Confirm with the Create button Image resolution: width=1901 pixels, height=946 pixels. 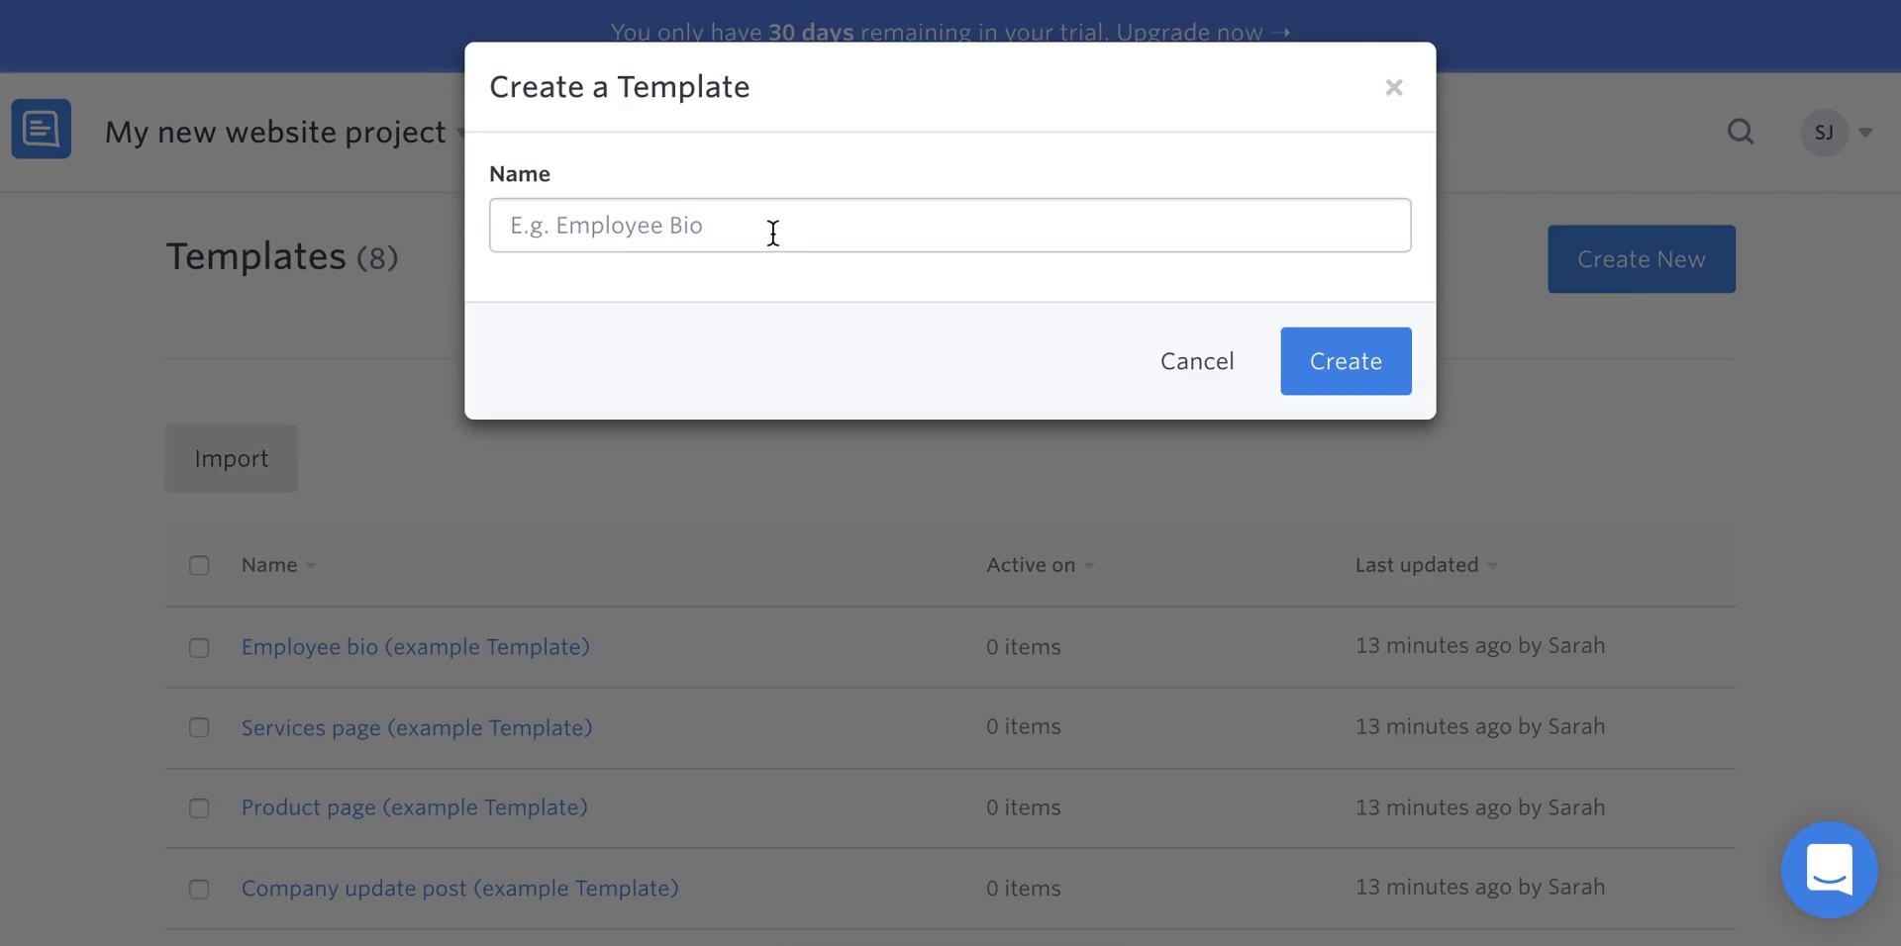(x=1346, y=361)
